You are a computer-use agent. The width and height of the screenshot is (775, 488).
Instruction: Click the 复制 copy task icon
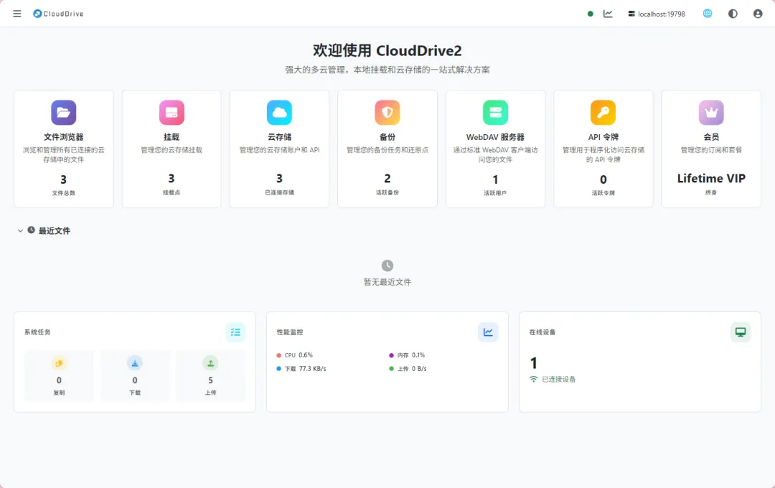(59, 363)
